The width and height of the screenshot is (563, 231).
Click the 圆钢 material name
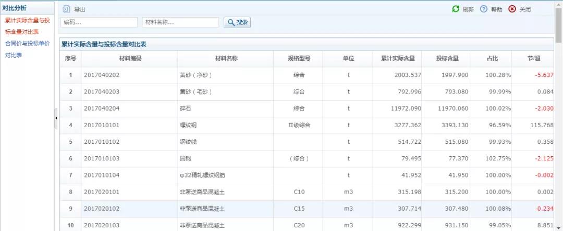coord(185,158)
